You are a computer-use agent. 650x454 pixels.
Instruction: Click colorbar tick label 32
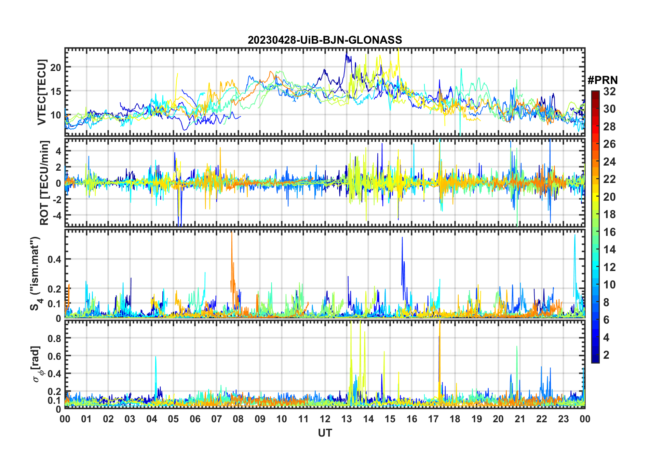(609, 91)
